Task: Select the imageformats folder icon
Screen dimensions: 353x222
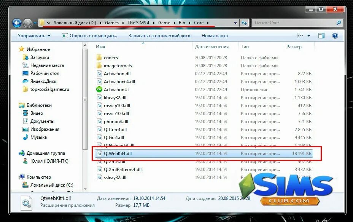Action: [99, 66]
